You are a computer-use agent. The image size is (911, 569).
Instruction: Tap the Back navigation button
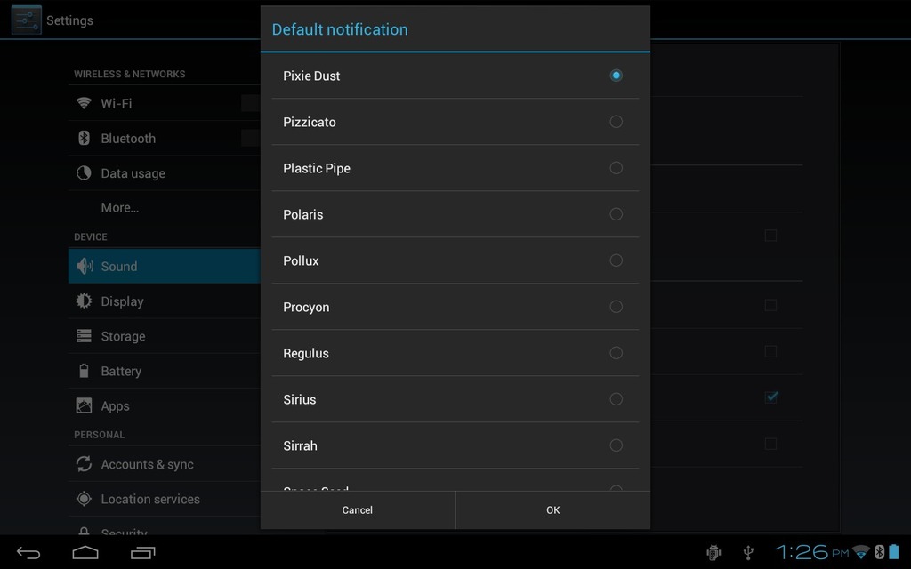(28, 553)
